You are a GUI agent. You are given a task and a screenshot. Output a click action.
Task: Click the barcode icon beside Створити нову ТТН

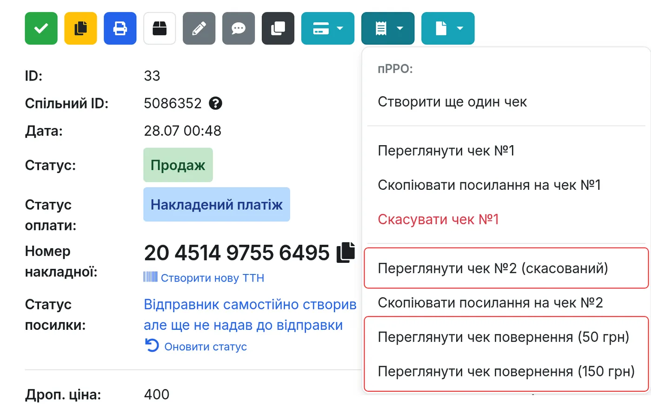click(150, 277)
